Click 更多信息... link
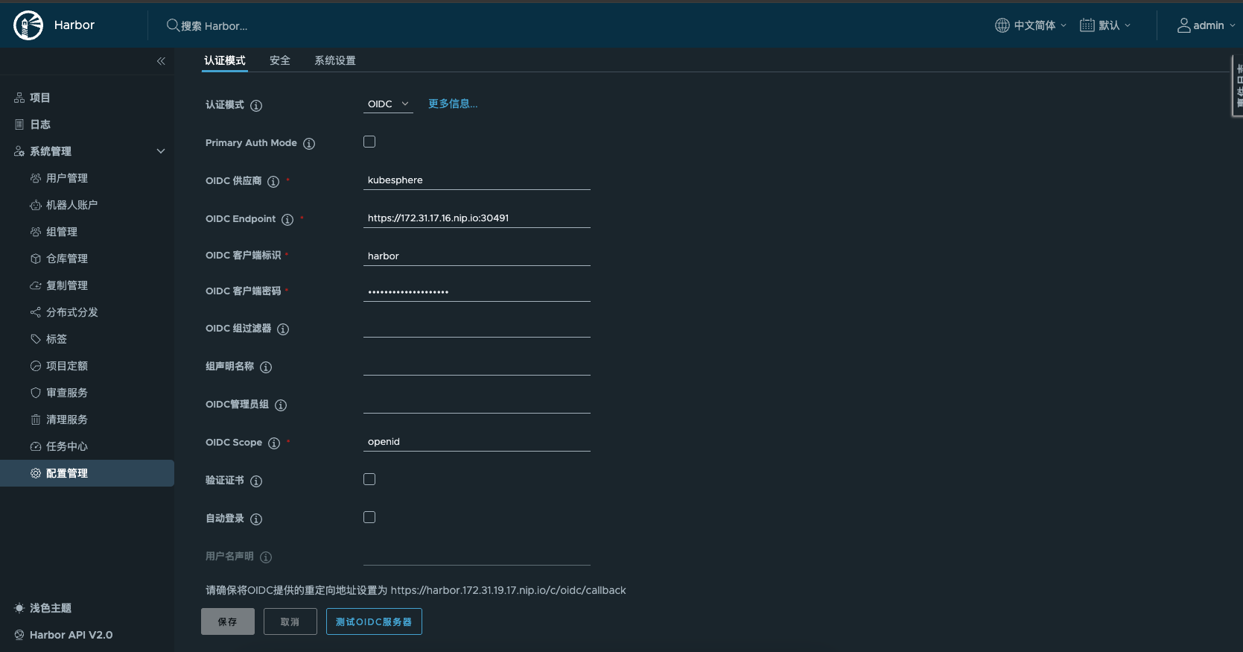 (453, 104)
